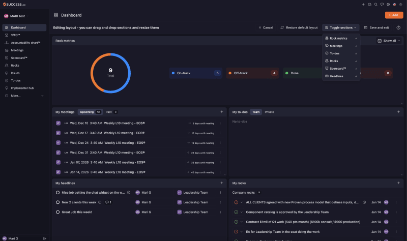Screen dimensions: 407x241
Task: Switch to Upcoming meetings tab
Action: pyautogui.click(x=90, y=112)
